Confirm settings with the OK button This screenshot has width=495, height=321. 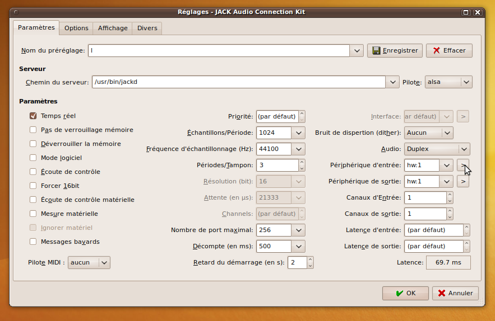[x=405, y=293]
